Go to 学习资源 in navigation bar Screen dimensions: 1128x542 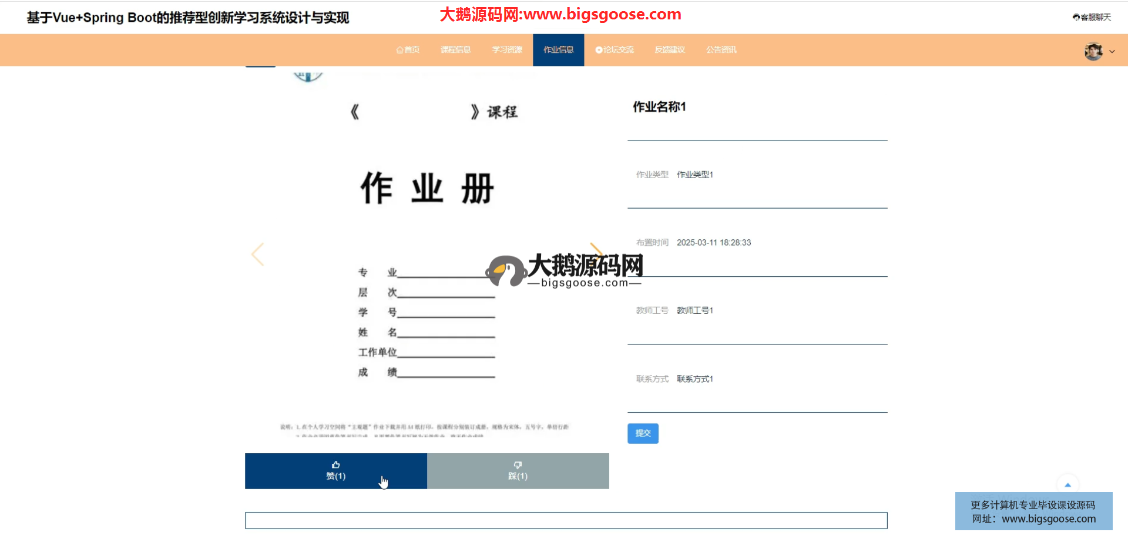click(x=507, y=50)
